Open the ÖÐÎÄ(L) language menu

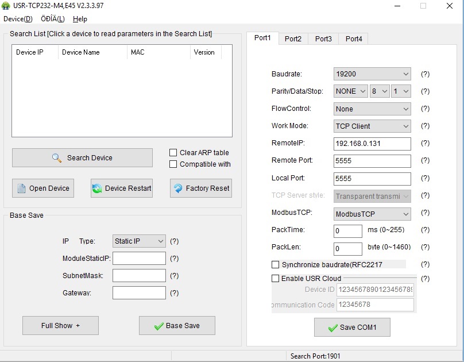point(53,19)
